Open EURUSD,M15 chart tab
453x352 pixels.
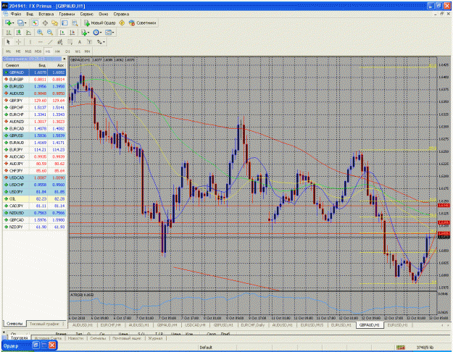312,325
